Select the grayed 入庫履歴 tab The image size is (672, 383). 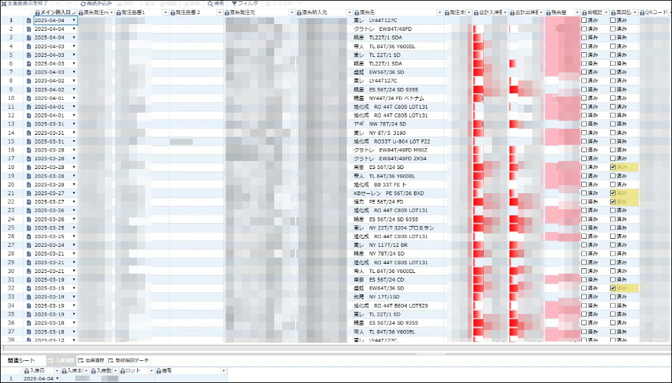click(x=61, y=361)
